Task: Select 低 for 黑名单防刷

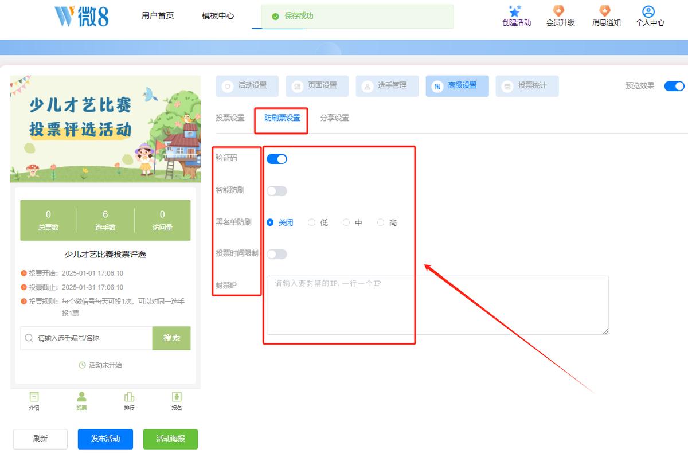Action: (318, 222)
